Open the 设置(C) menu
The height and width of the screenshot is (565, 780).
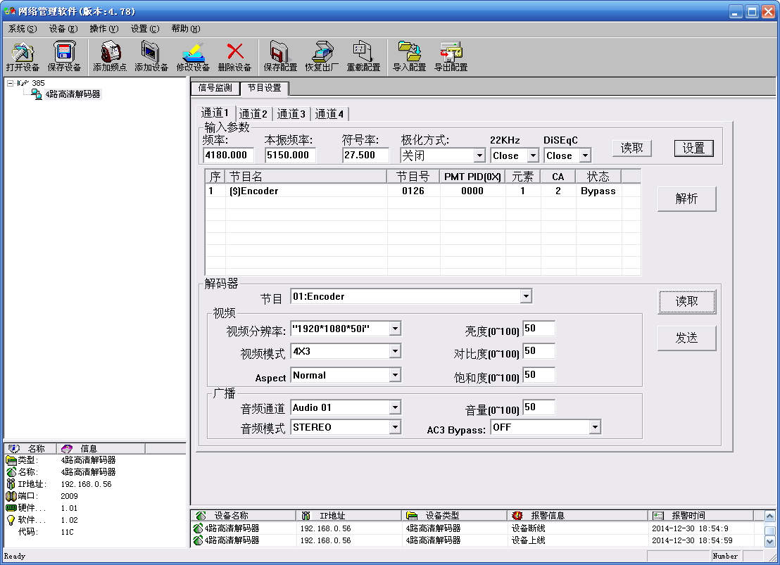tap(145, 29)
